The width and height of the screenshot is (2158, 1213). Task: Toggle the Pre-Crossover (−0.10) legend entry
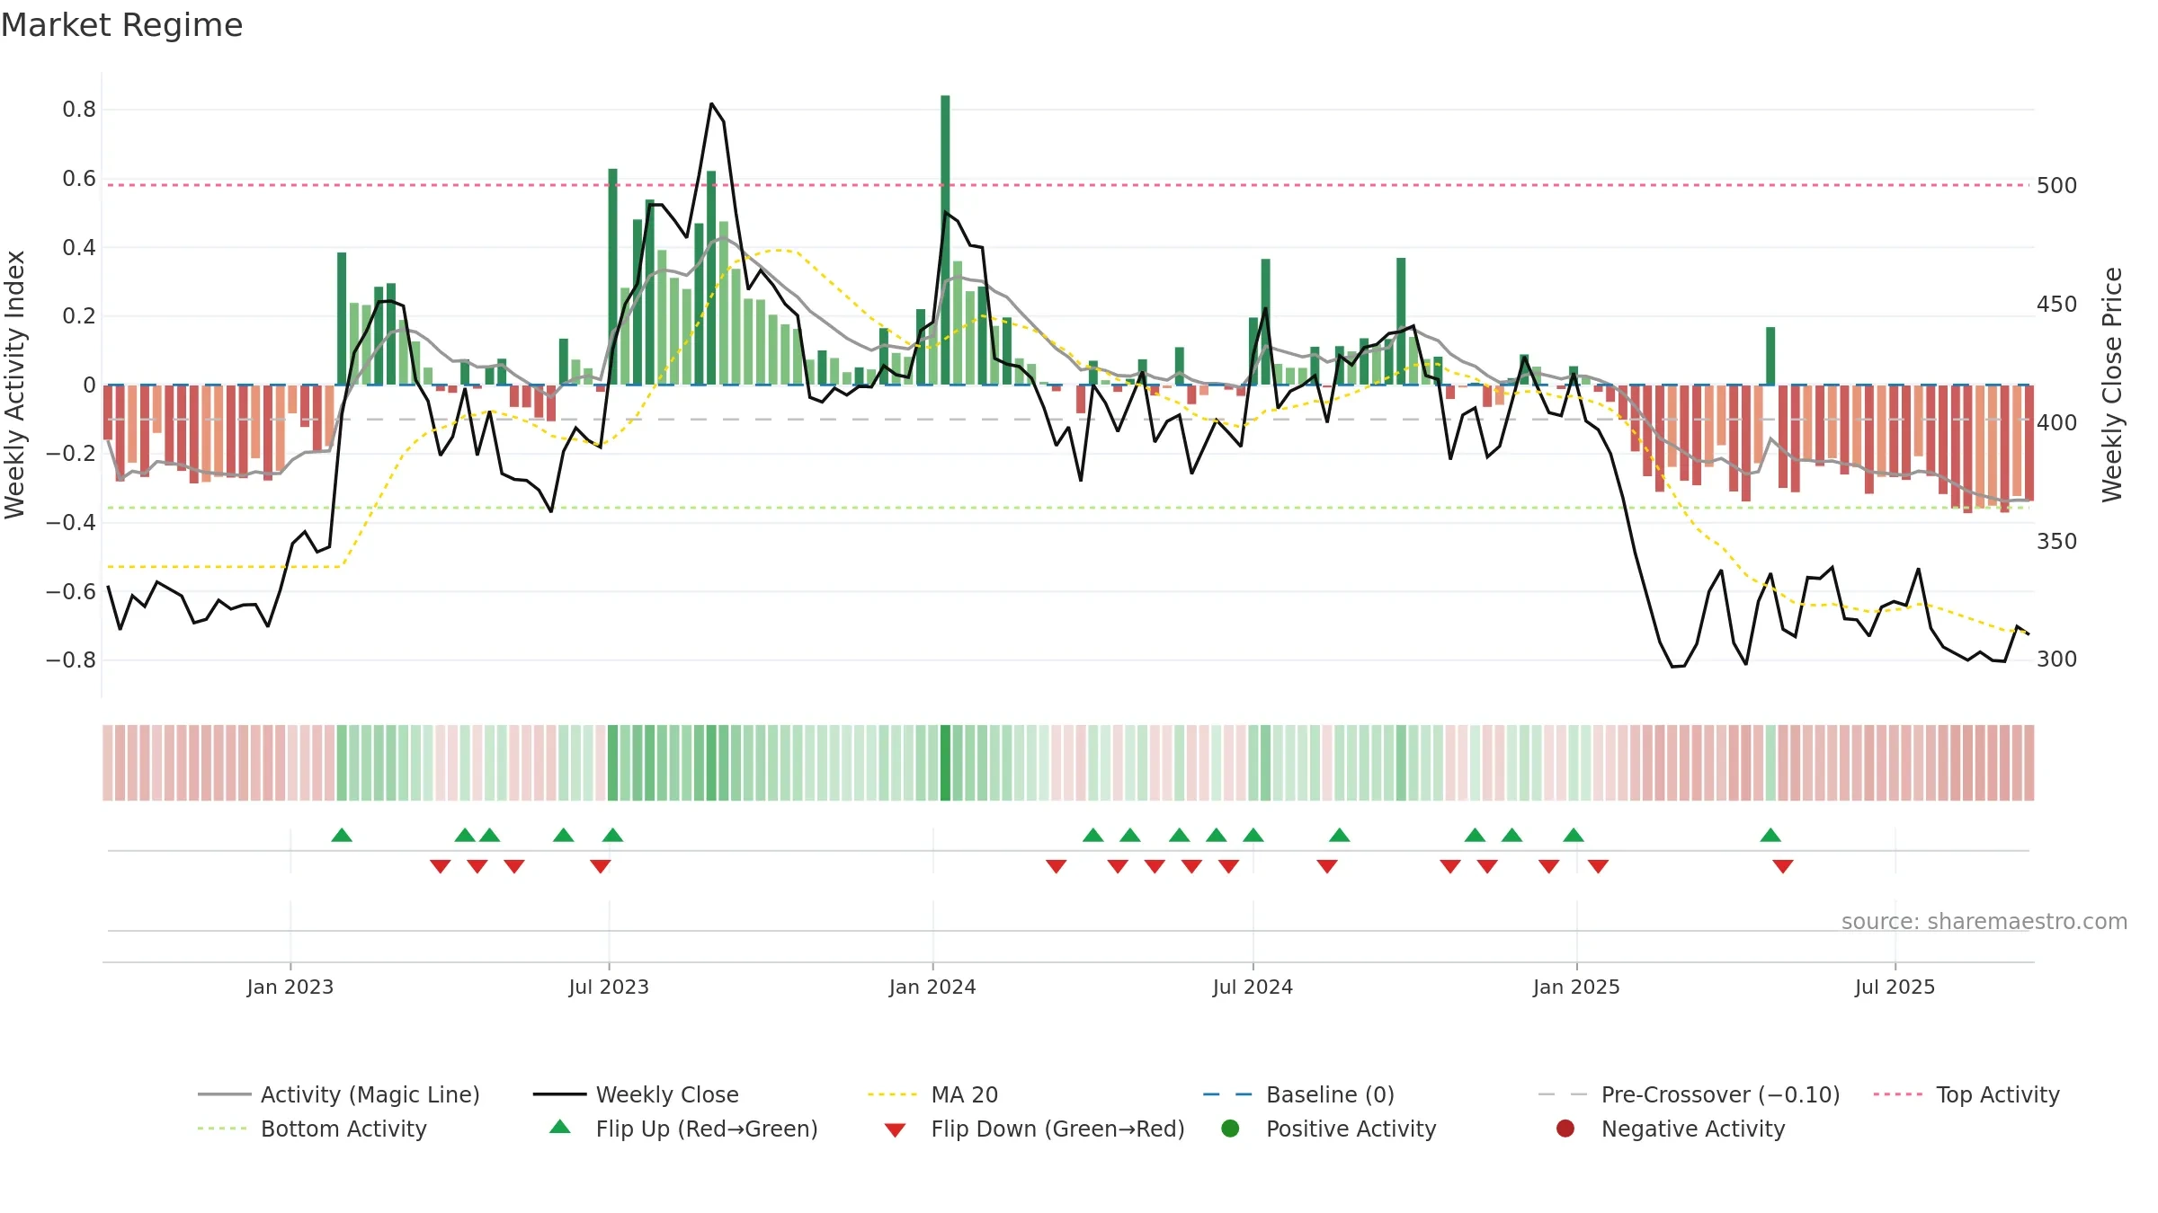1689,1094
